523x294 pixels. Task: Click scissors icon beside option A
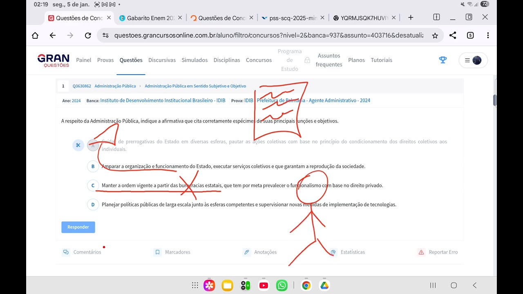(x=78, y=145)
